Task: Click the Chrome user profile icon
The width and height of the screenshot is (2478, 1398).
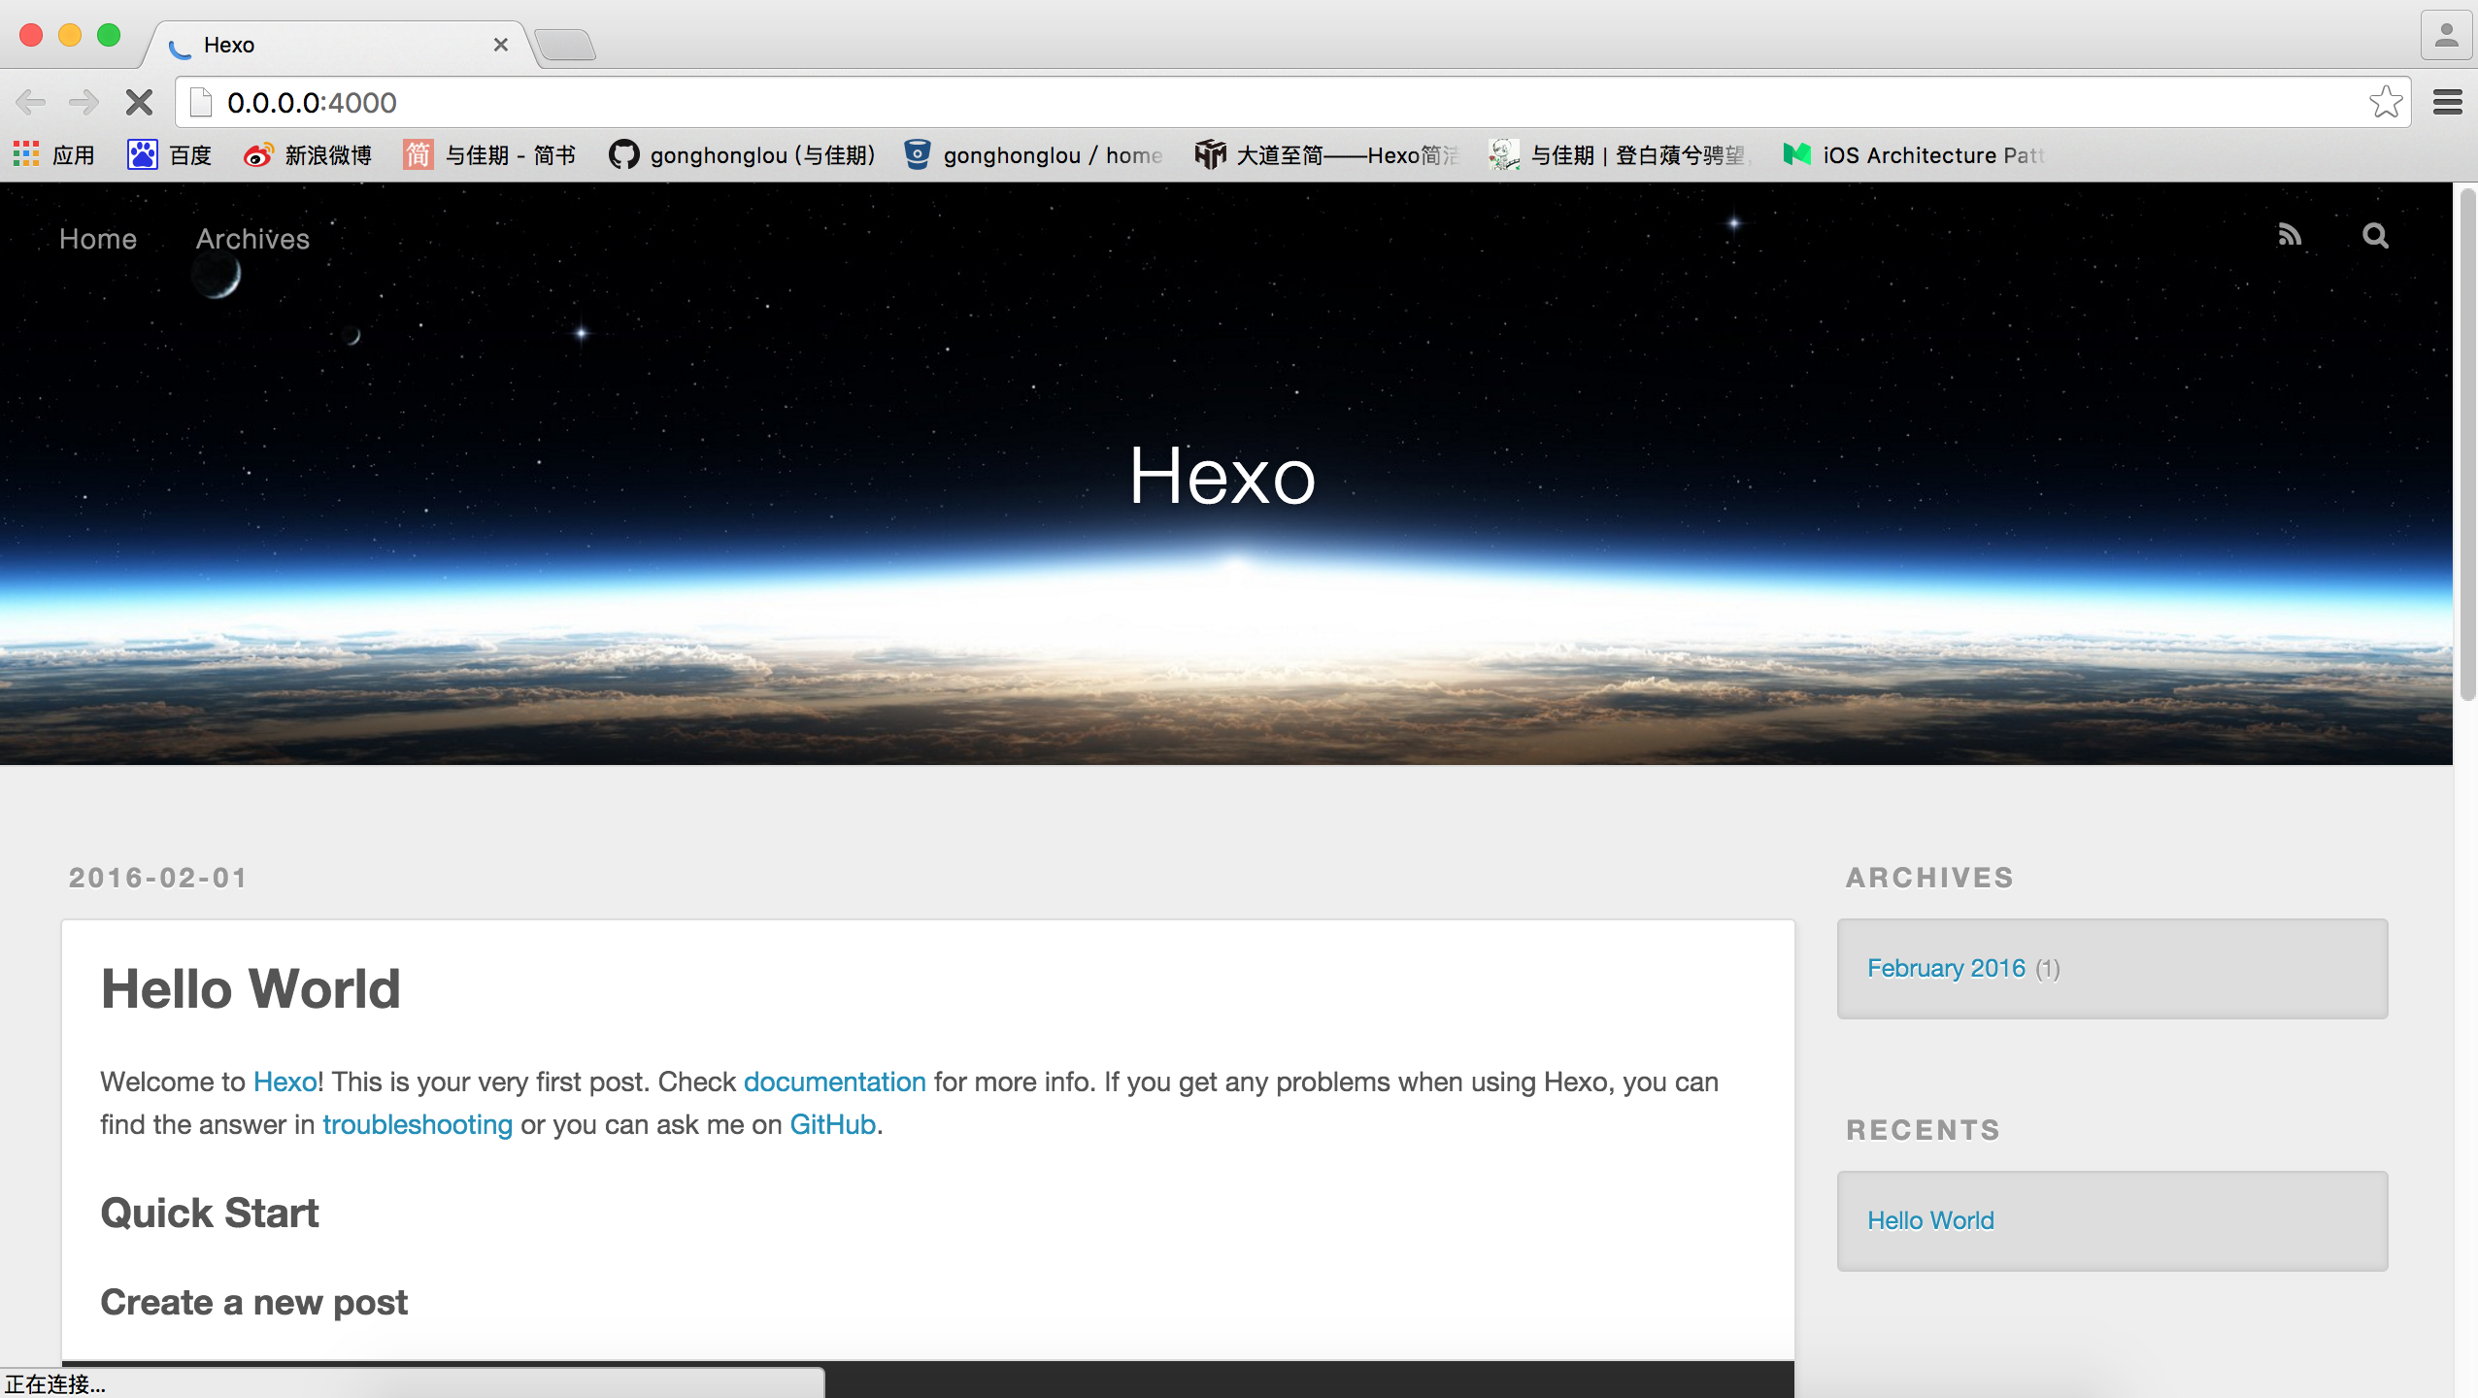Action: pyautogui.click(x=2446, y=37)
